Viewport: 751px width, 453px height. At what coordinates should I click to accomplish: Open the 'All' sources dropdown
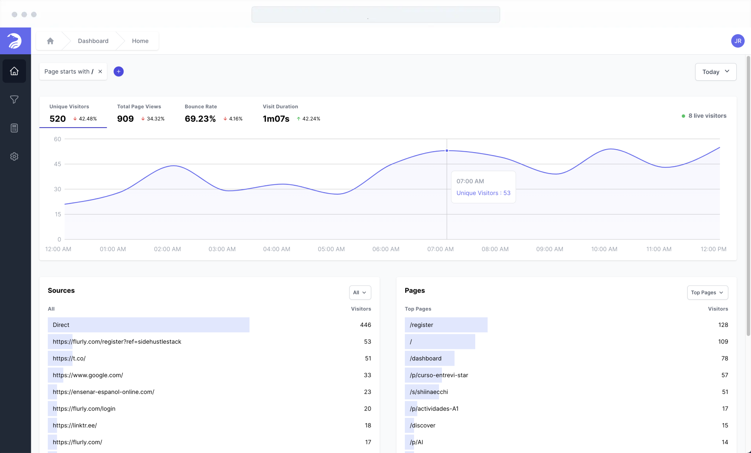tap(360, 292)
